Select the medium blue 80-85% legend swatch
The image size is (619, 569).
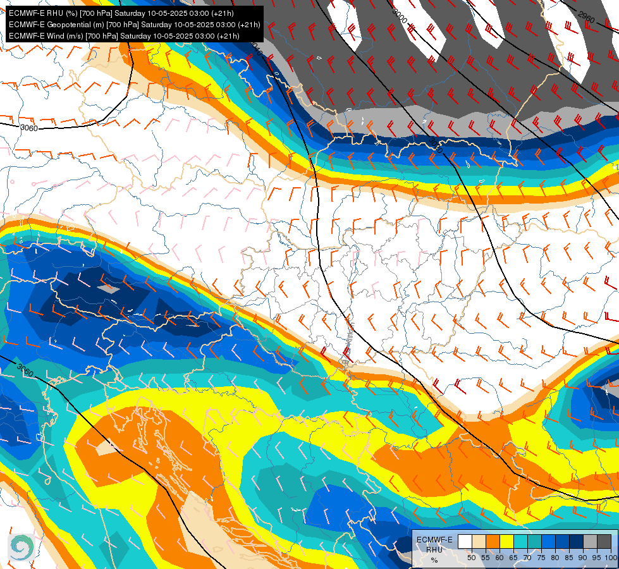pyautogui.click(x=561, y=542)
